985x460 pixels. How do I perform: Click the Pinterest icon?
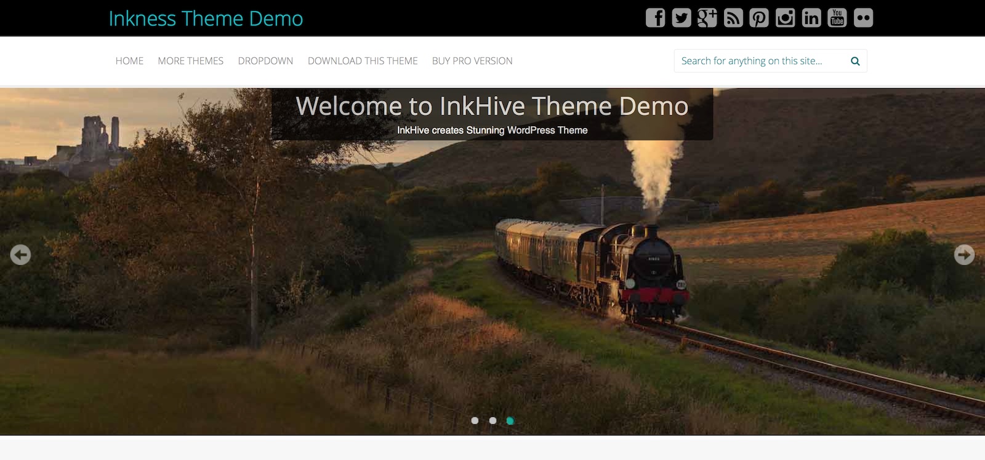(758, 18)
